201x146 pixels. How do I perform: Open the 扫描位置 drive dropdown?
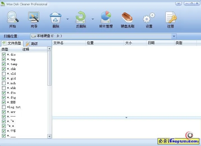[174, 36]
